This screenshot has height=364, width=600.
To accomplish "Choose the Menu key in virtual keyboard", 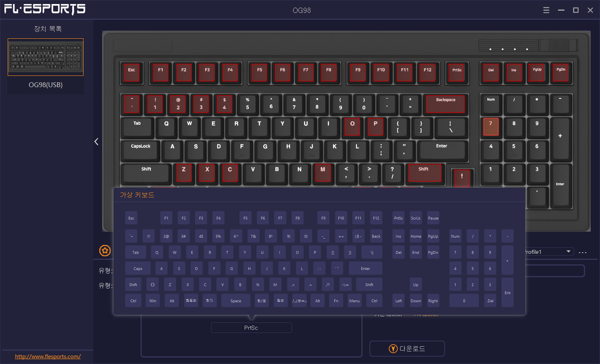I will point(355,301).
